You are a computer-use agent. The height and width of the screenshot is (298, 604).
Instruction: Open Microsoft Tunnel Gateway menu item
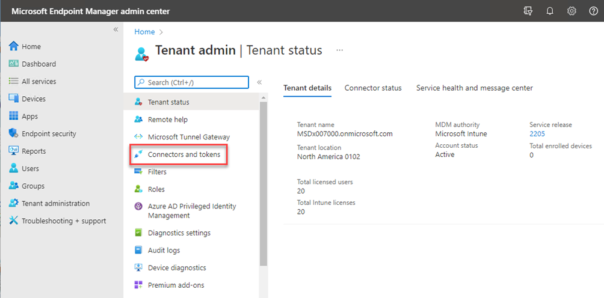(191, 137)
